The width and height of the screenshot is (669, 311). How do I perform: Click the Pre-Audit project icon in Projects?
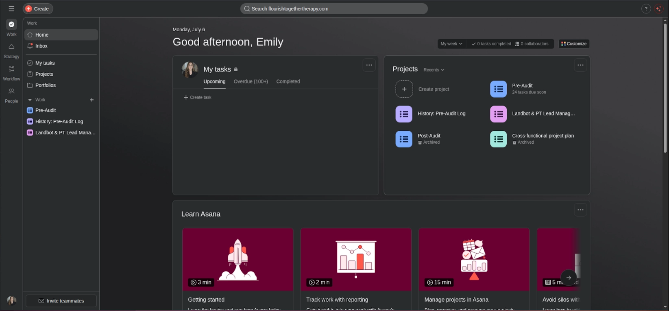pos(499,89)
